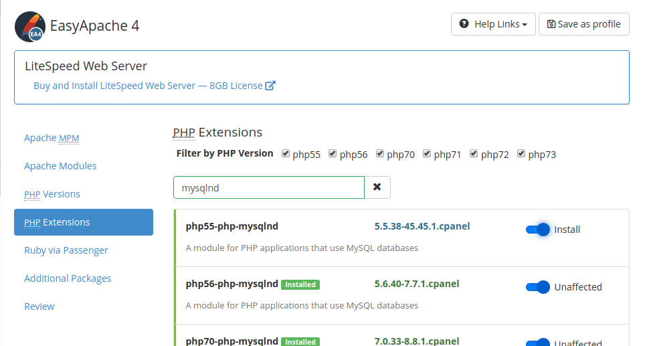Image resolution: width=645 pixels, height=346 pixels.
Task: Open the Apache MPM section
Action: pos(52,138)
